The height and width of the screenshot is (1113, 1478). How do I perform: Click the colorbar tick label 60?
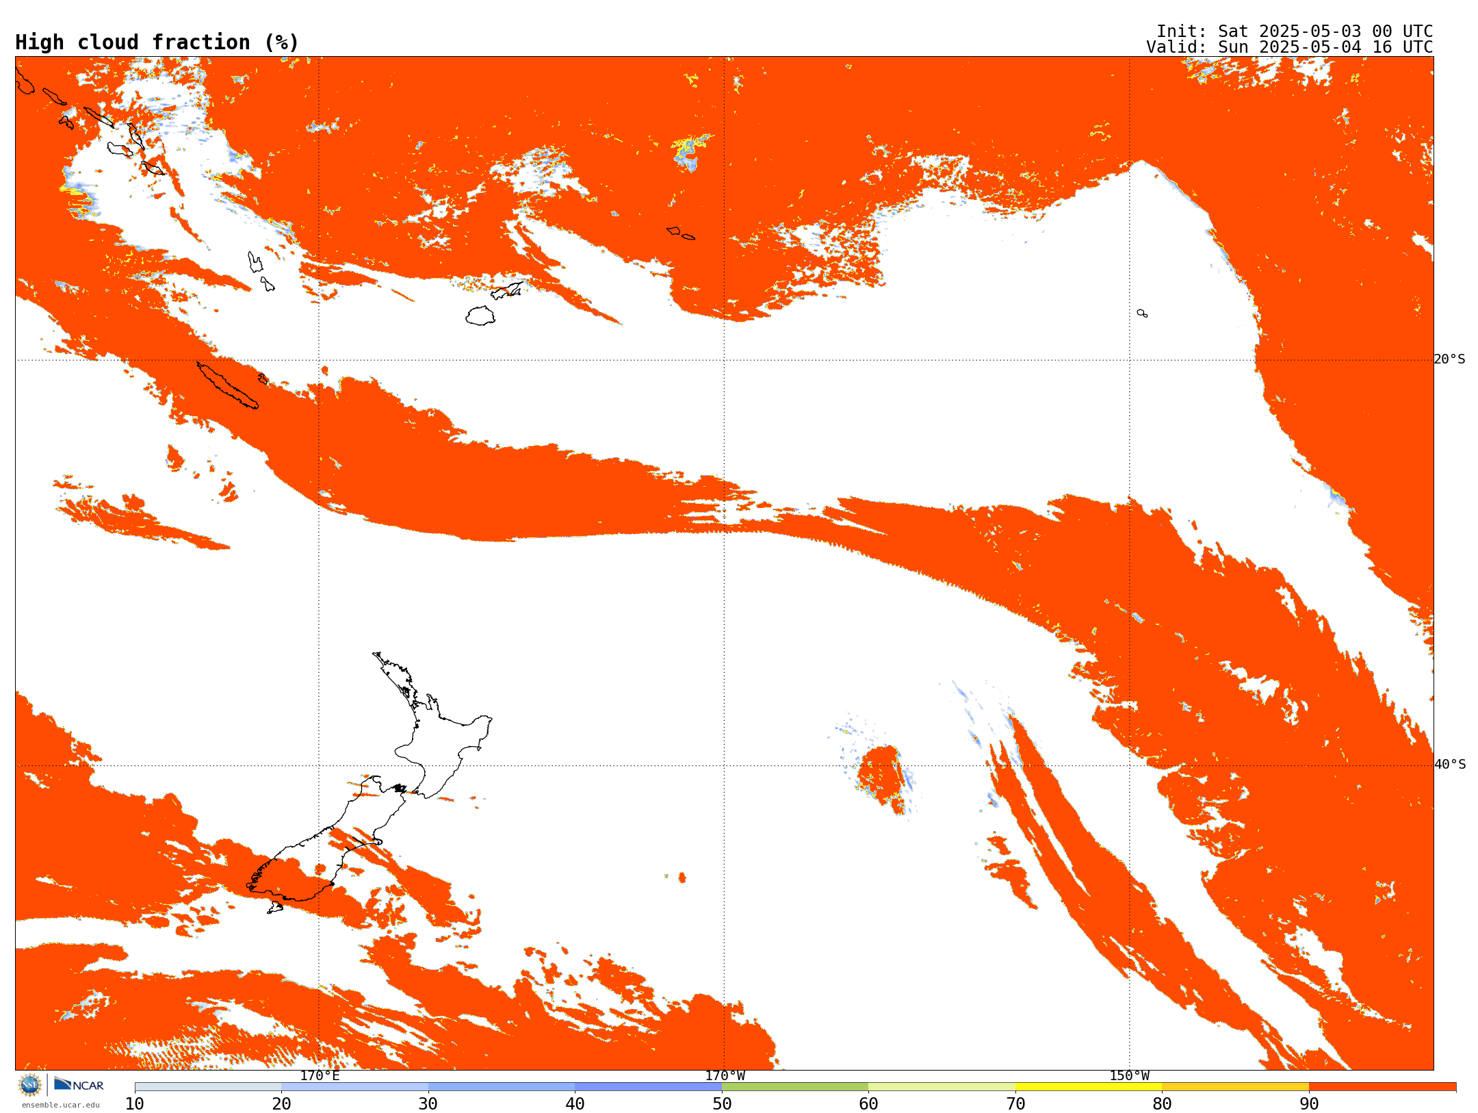[868, 1104]
